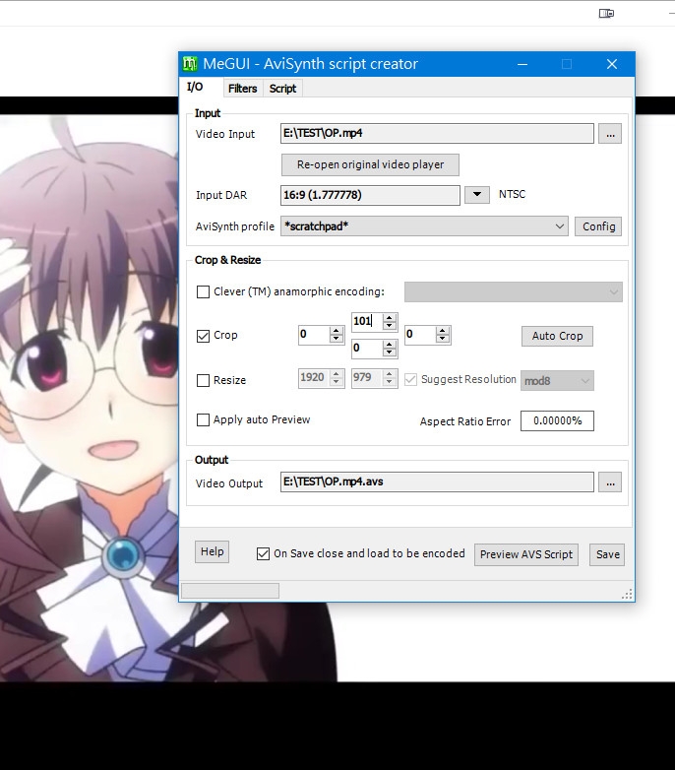Increase the top crop value of 101
675x770 pixels.
tap(390, 317)
